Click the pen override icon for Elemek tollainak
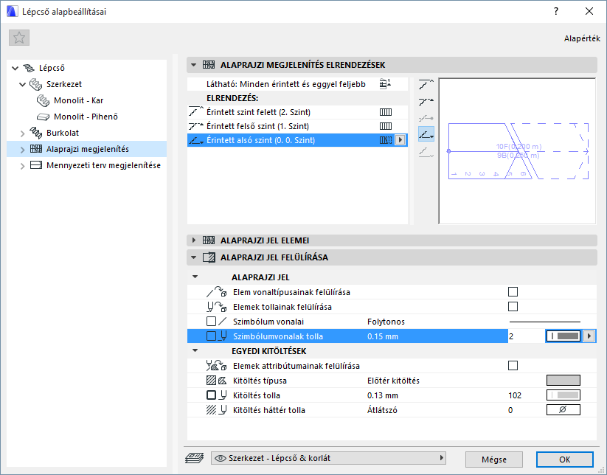Image resolution: width=607 pixels, height=475 pixels. [x=216, y=307]
